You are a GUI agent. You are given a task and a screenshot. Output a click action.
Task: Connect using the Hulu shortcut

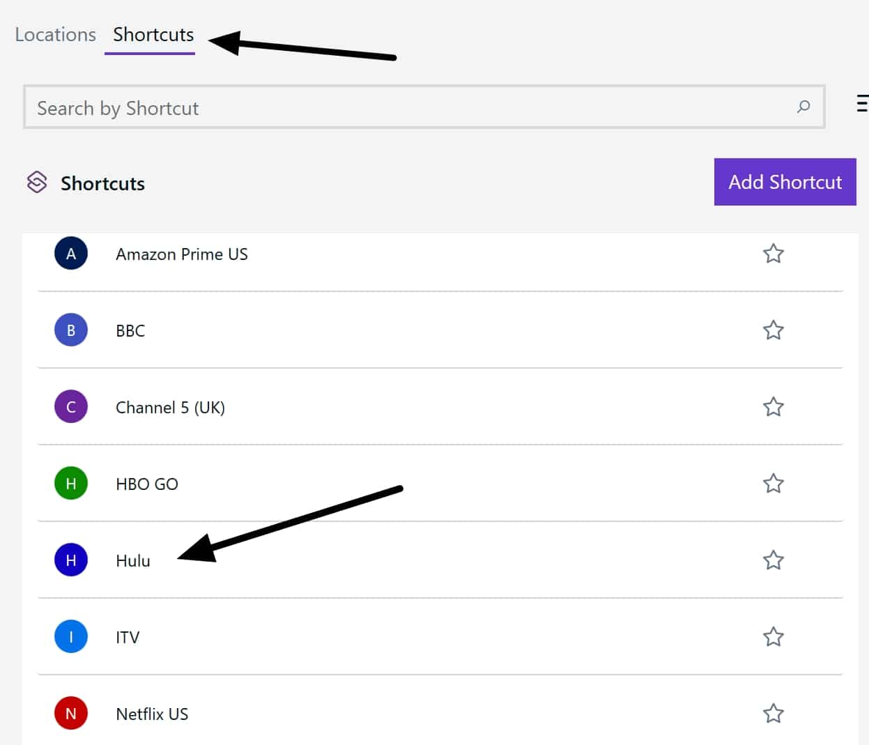[440, 560]
